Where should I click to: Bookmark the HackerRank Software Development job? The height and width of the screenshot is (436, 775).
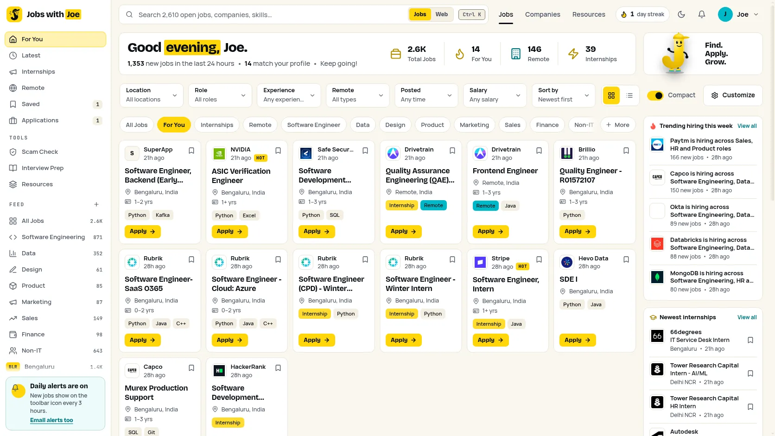click(x=278, y=368)
